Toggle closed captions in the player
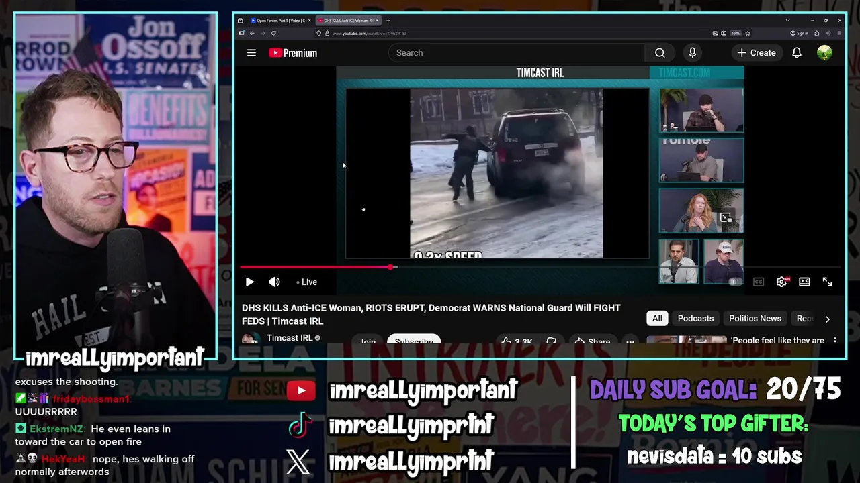Viewport: 860px width, 483px height. coord(759,282)
